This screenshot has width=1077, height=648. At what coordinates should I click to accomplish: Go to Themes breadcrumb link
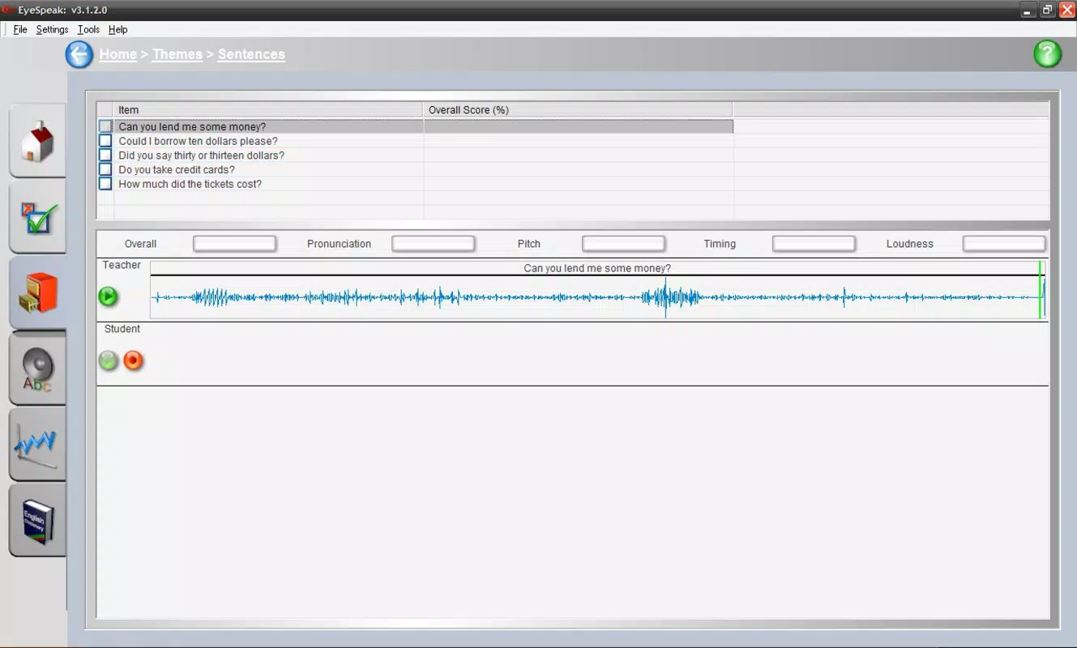(x=177, y=54)
